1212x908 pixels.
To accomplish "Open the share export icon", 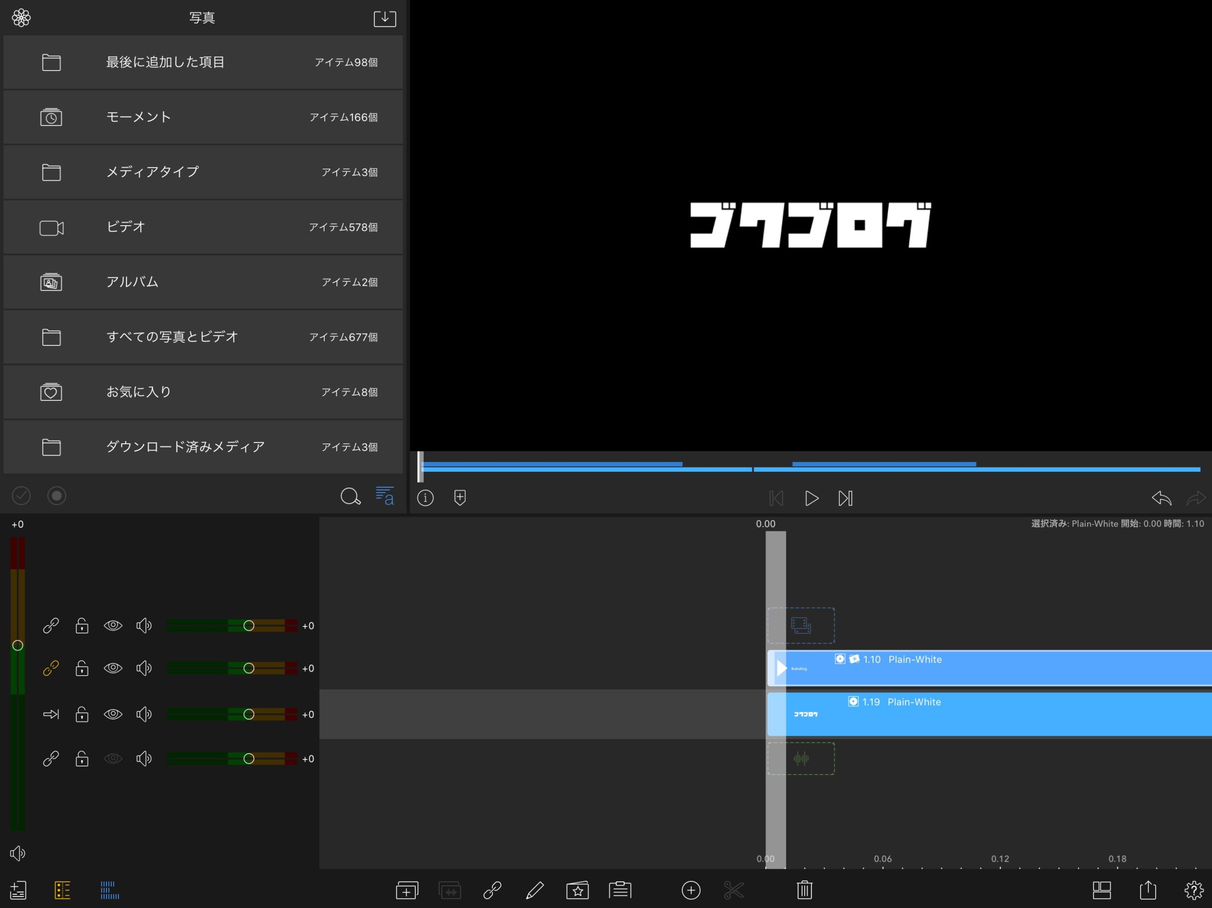I will [1148, 890].
